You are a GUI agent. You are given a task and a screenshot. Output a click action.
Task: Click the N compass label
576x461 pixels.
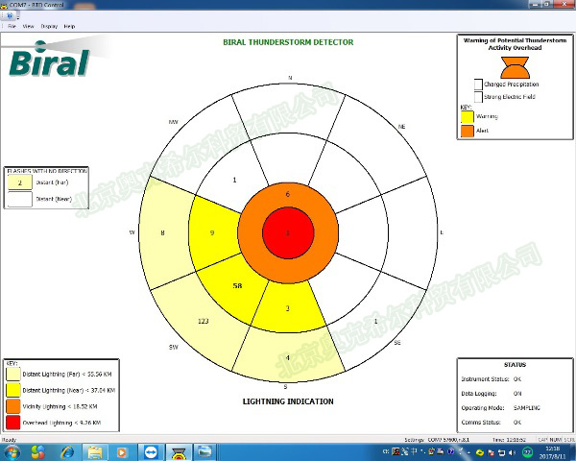tap(290, 78)
